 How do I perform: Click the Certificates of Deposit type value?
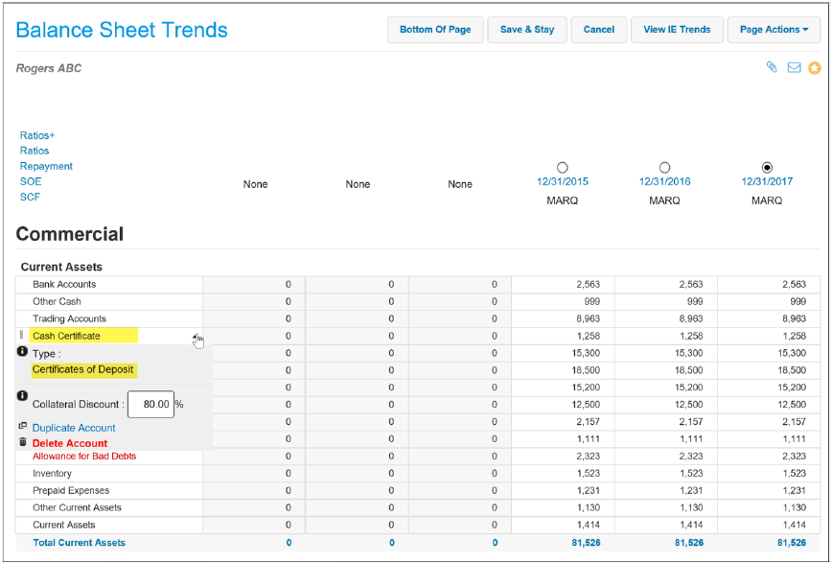(82, 369)
